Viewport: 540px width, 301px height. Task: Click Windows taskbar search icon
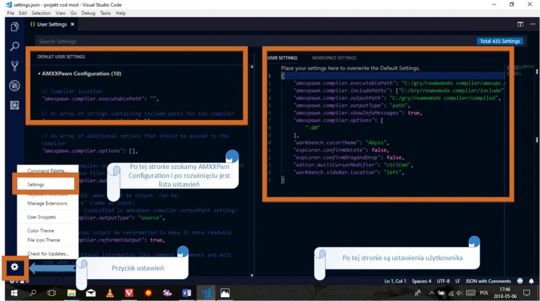pos(32,293)
